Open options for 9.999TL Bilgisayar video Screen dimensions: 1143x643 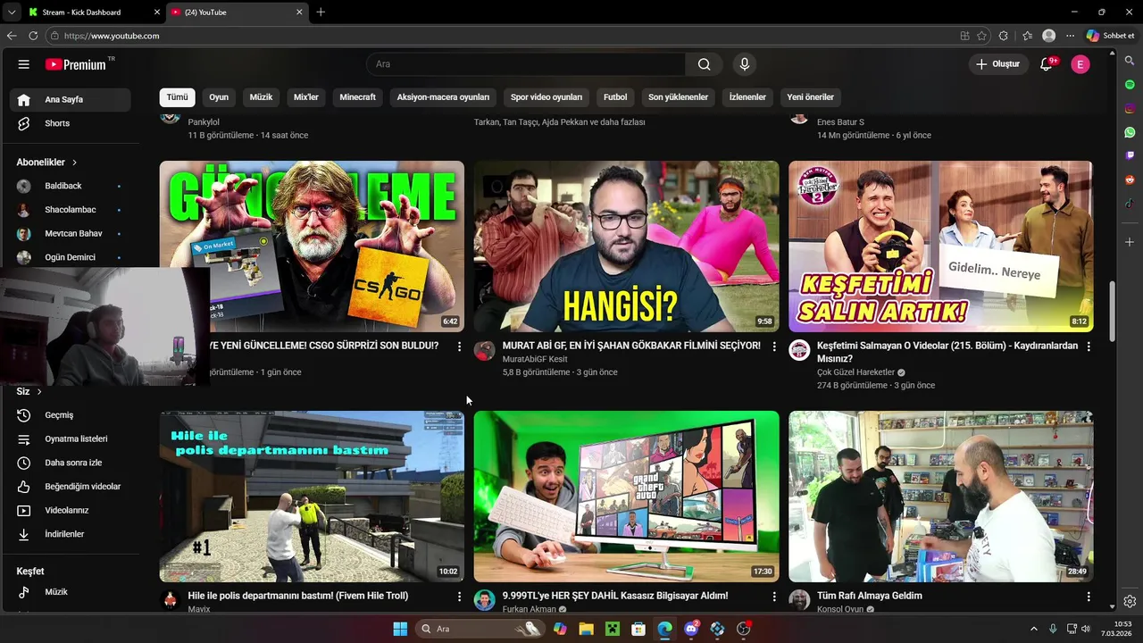tap(774, 597)
